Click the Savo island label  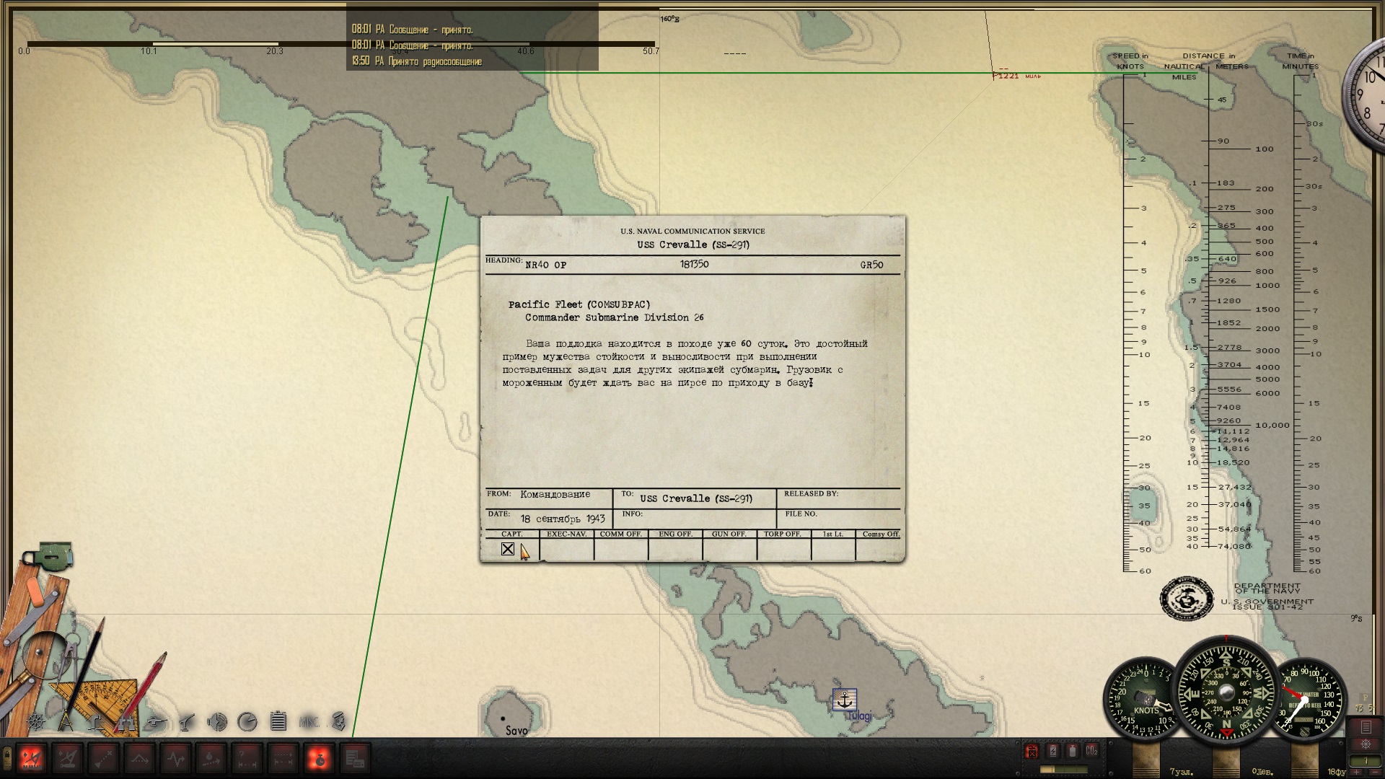[516, 731]
